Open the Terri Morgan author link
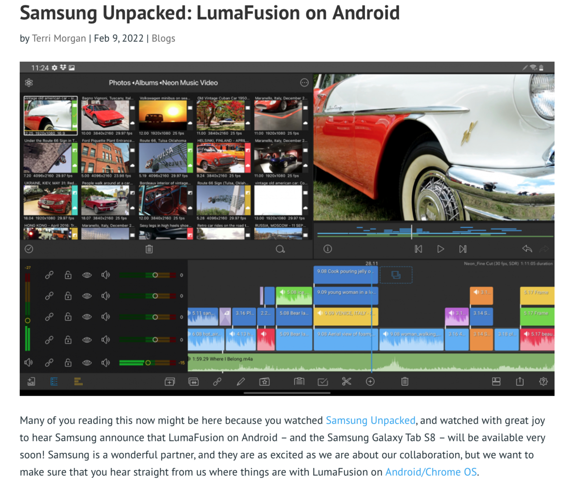Screen dimensions: 580x482 pos(59,38)
